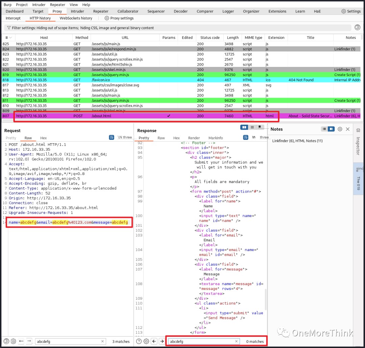
Task: Switch to stacked top-bottom message layout
Action: [252, 127]
